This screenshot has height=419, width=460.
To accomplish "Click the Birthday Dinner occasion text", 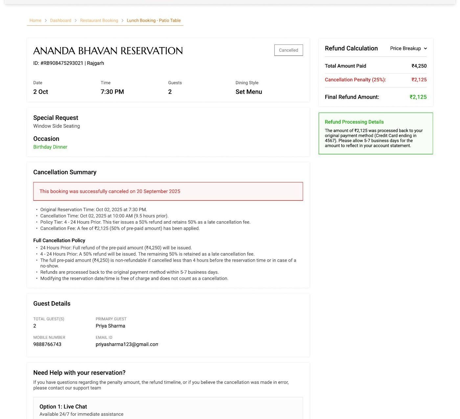I will click(50, 147).
